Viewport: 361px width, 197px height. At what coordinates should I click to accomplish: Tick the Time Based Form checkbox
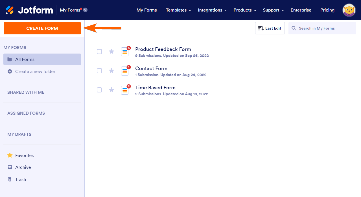click(99, 90)
